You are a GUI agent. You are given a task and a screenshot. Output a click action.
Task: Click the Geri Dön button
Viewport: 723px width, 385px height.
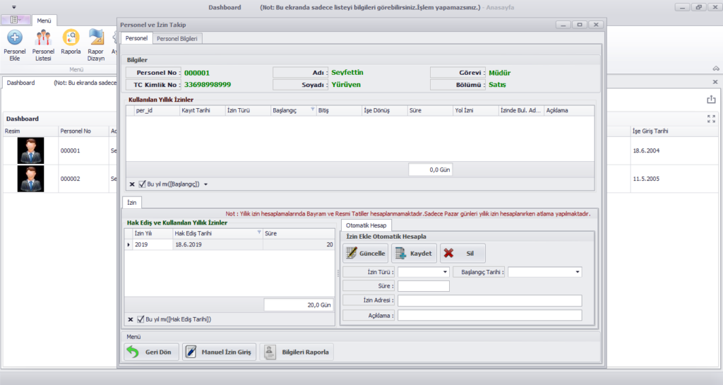[151, 352]
